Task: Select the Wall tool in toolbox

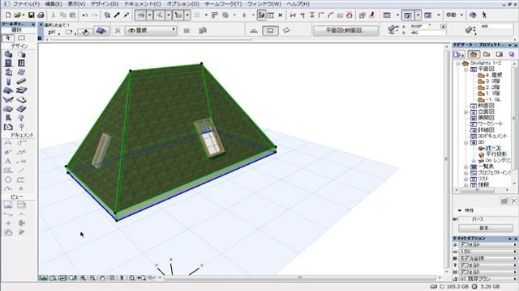Action: coord(8,54)
